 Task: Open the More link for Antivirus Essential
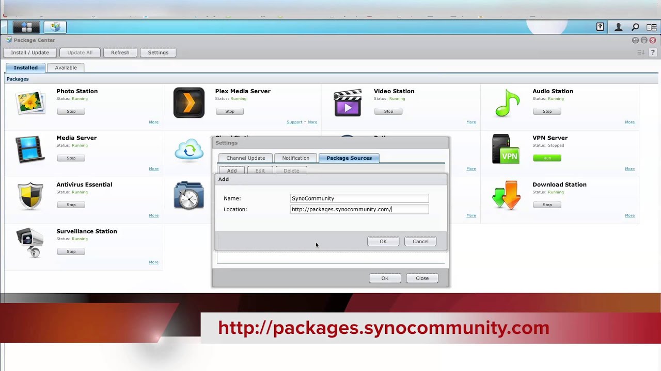click(153, 215)
